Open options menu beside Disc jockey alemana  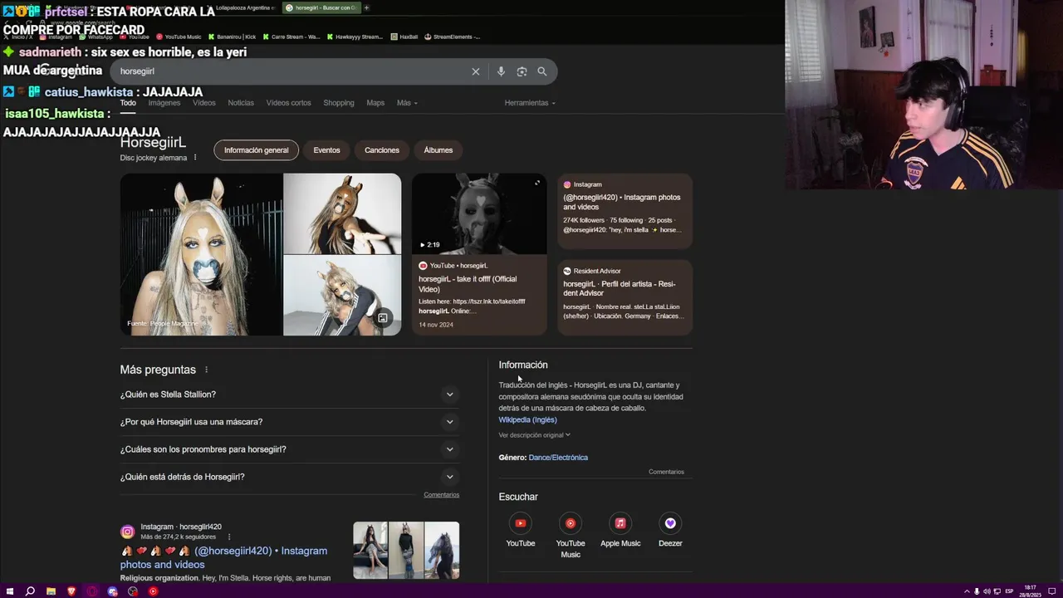tap(195, 158)
